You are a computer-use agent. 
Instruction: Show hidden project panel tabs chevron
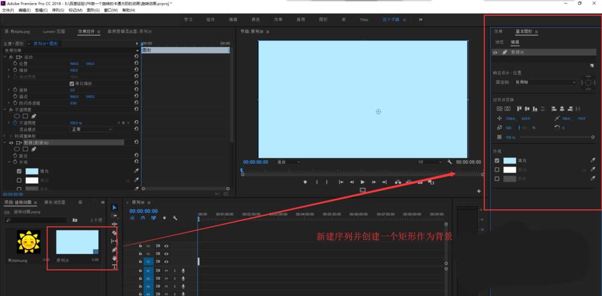click(x=103, y=202)
